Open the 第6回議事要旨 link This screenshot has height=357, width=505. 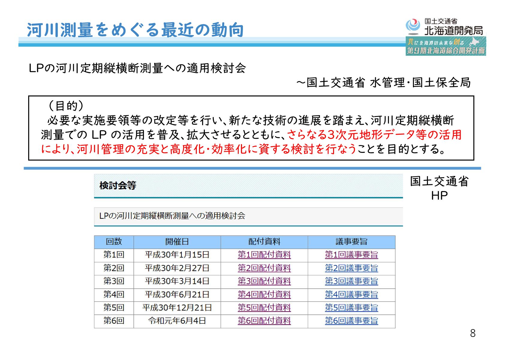pyautogui.click(x=351, y=321)
